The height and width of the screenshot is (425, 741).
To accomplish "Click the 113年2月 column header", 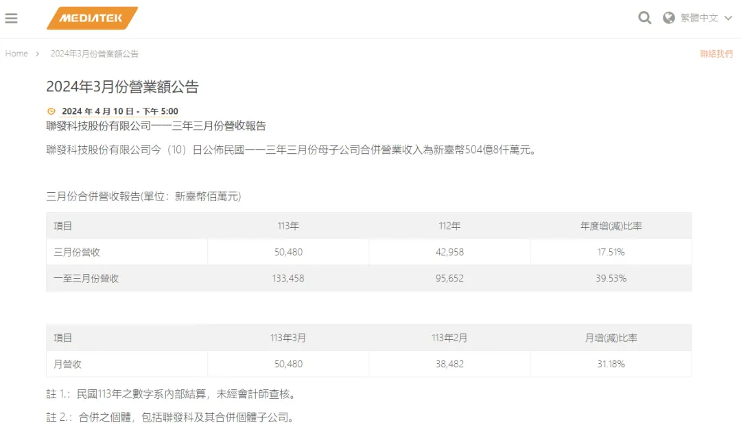I will (x=449, y=338).
